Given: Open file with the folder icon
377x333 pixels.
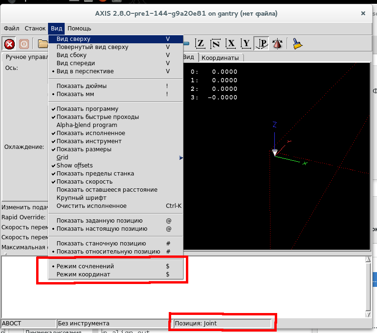Looking at the screenshot, I should (x=43, y=44).
